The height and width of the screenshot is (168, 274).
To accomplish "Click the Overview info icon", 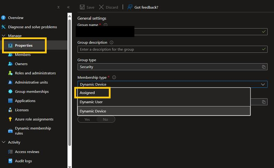I will pyautogui.click(x=3, y=18).
